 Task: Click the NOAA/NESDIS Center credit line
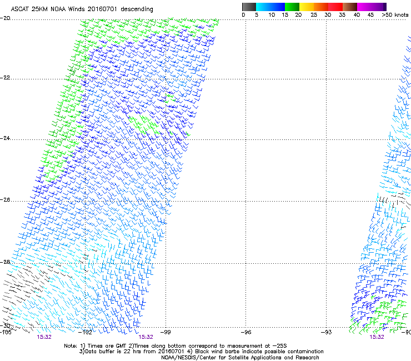tap(240, 358)
